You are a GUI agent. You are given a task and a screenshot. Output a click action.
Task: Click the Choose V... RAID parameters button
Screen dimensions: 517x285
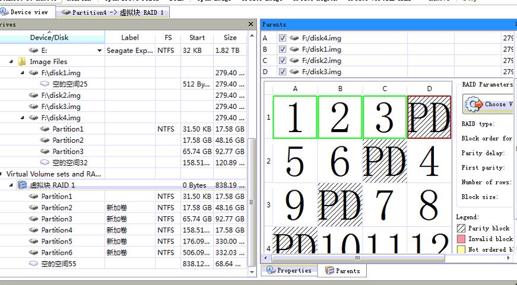click(489, 104)
